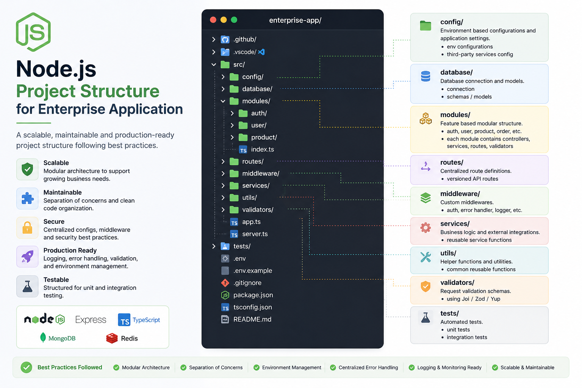Click the check mark beside Centralized Error Handling

coord(333,368)
